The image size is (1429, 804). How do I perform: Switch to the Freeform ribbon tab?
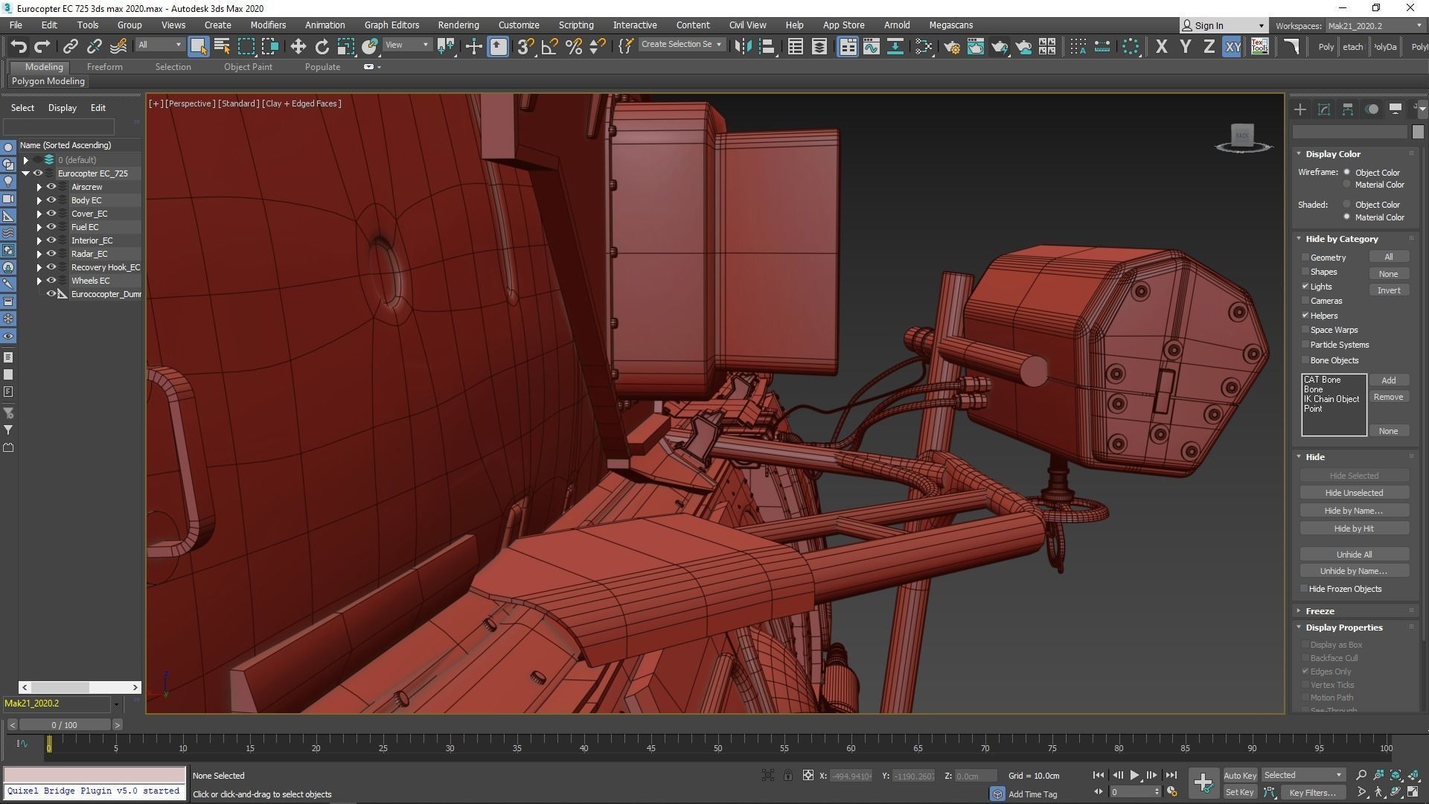coord(104,67)
